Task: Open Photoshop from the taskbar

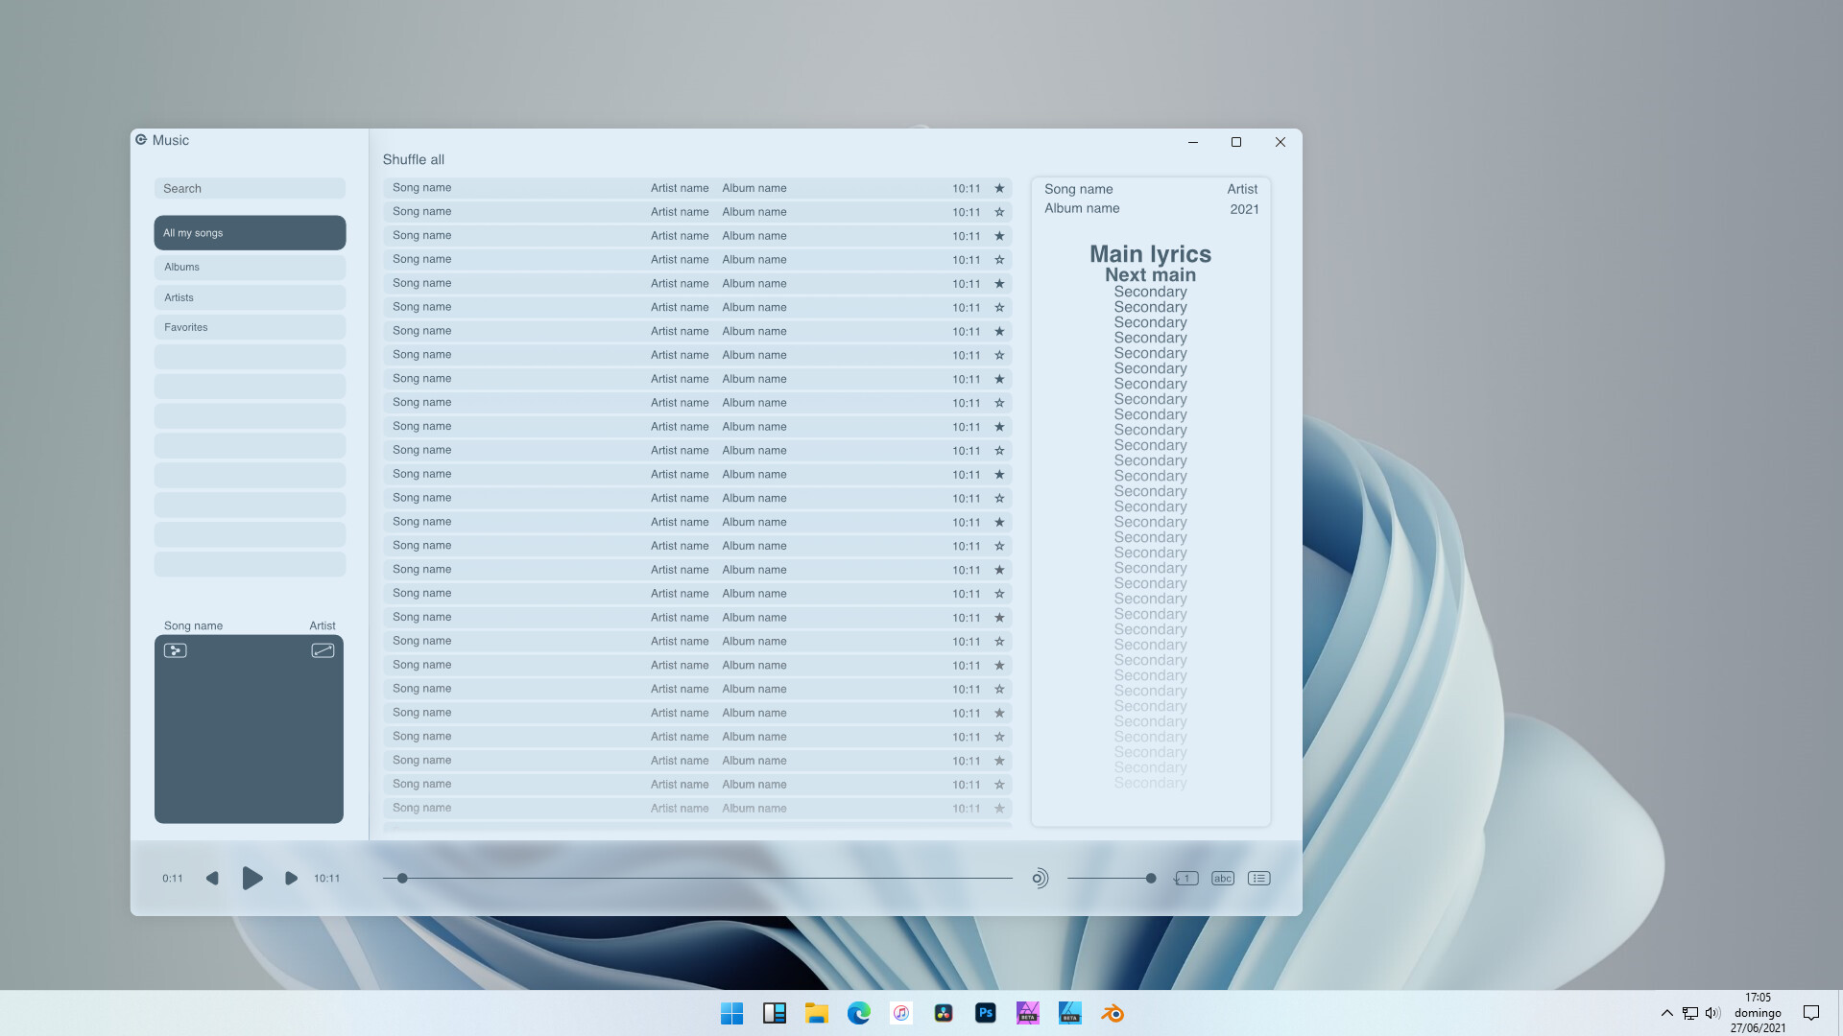Action: [x=985, y=1012]
